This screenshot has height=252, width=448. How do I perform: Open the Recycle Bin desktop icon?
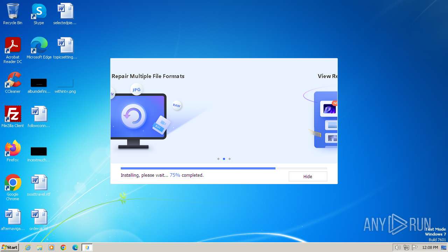[13, 14]
